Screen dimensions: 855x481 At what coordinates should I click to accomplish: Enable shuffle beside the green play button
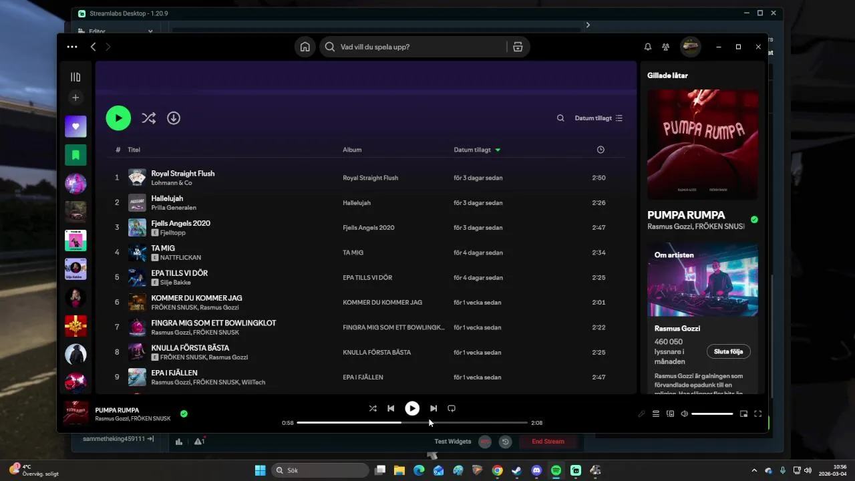(148, 118)
